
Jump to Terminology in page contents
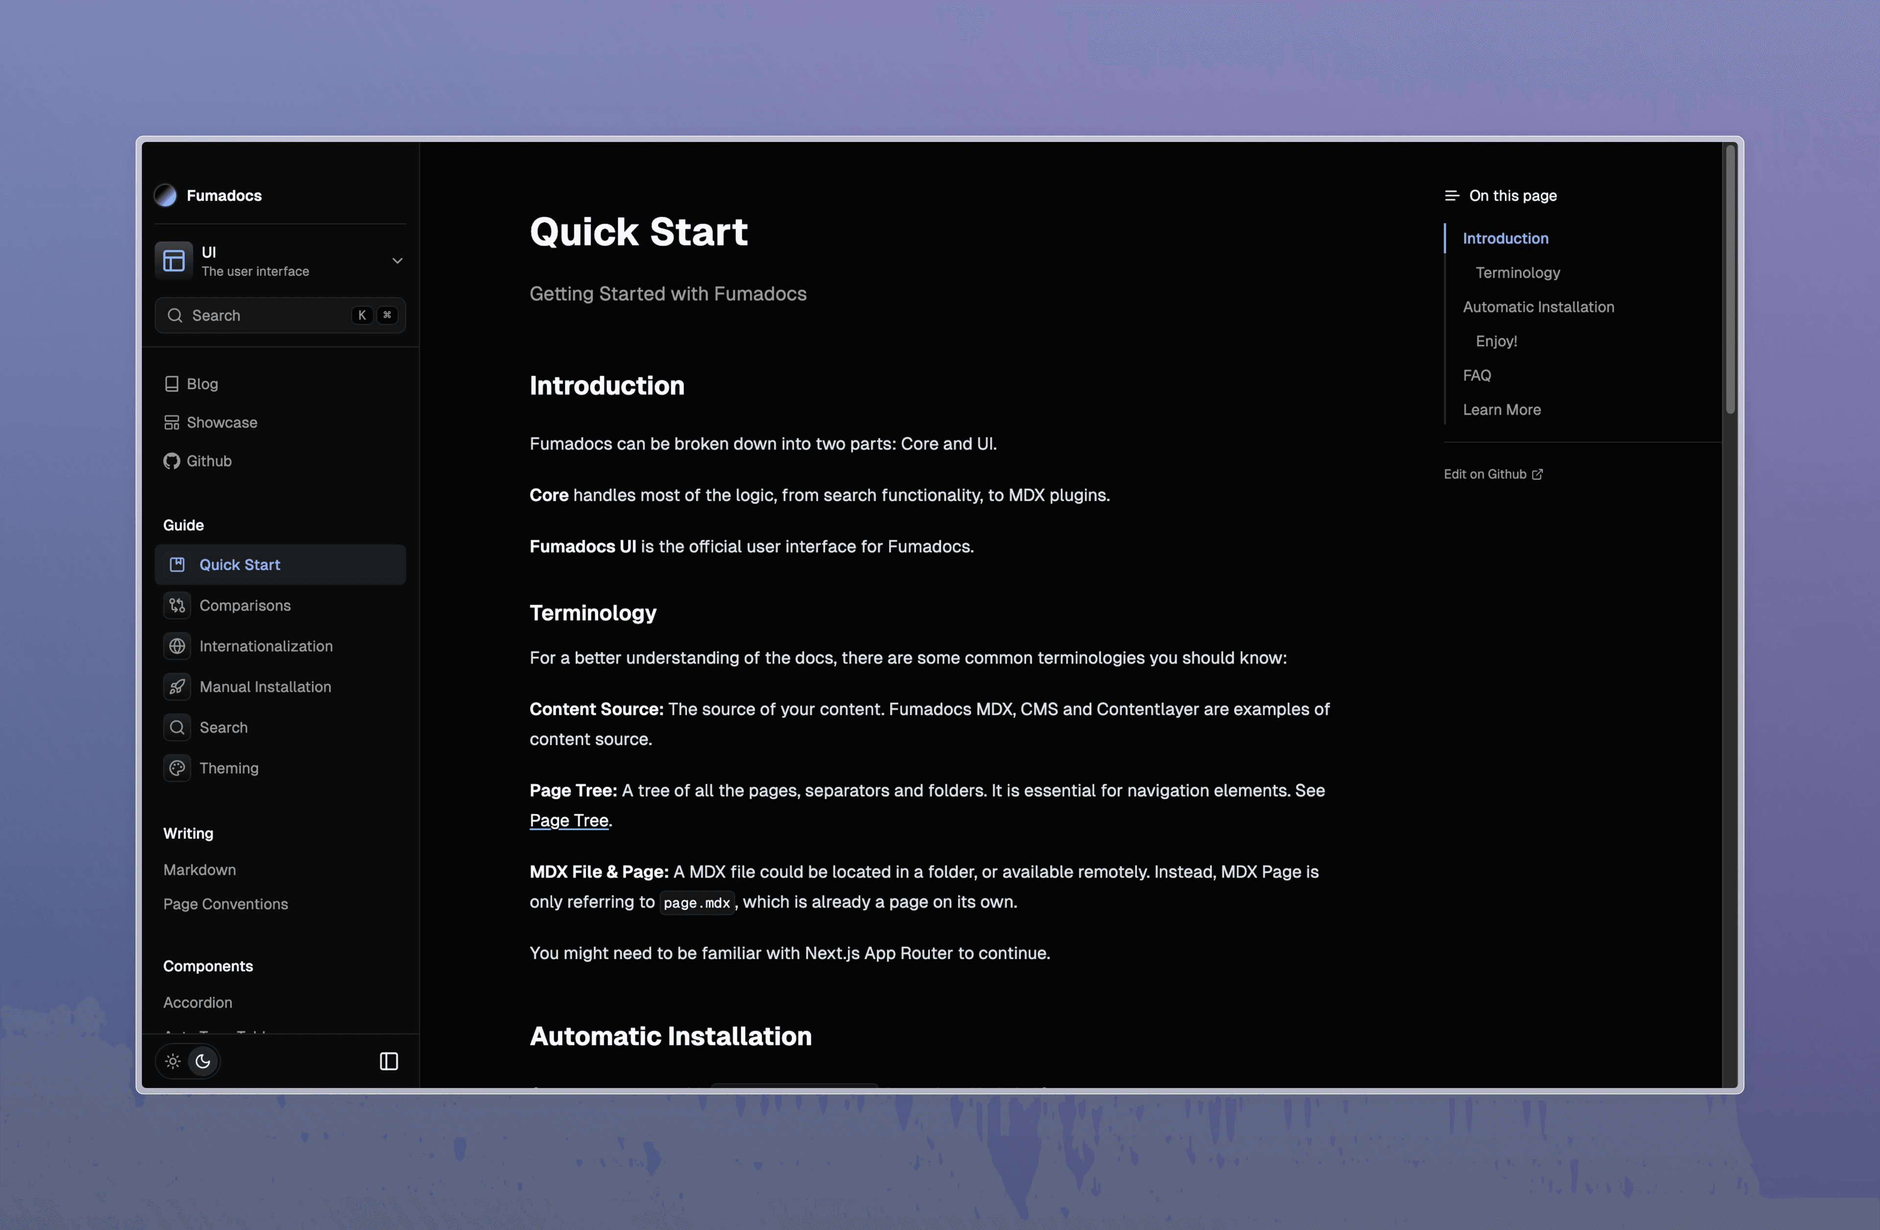pos(1517,273)
